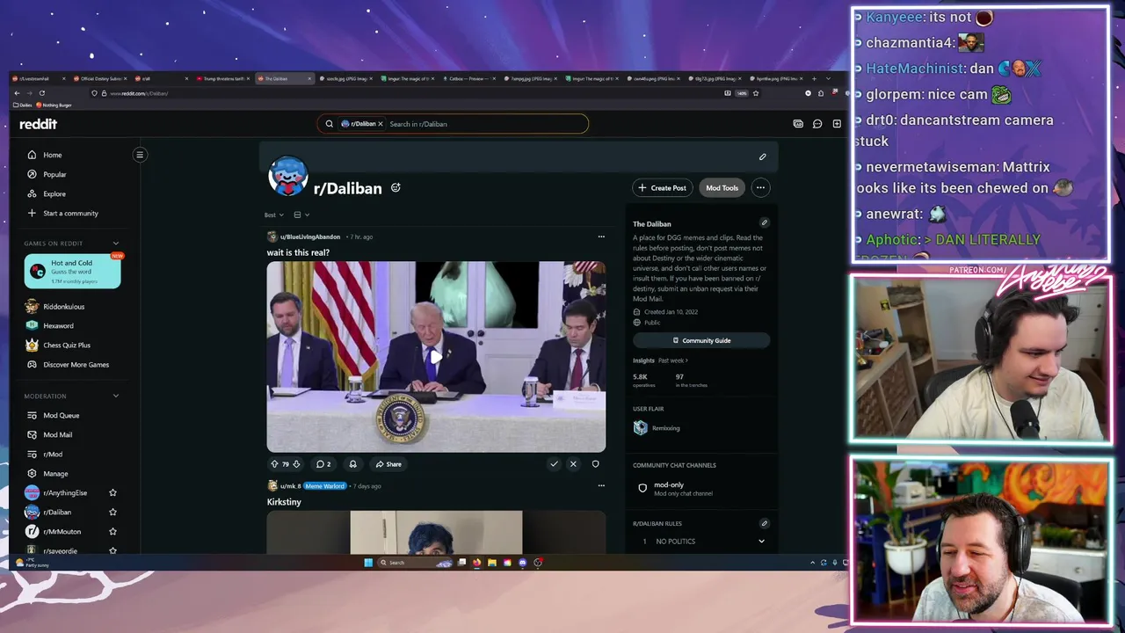
Task: Open Mod Tools
Action: (x=722, y=187)
